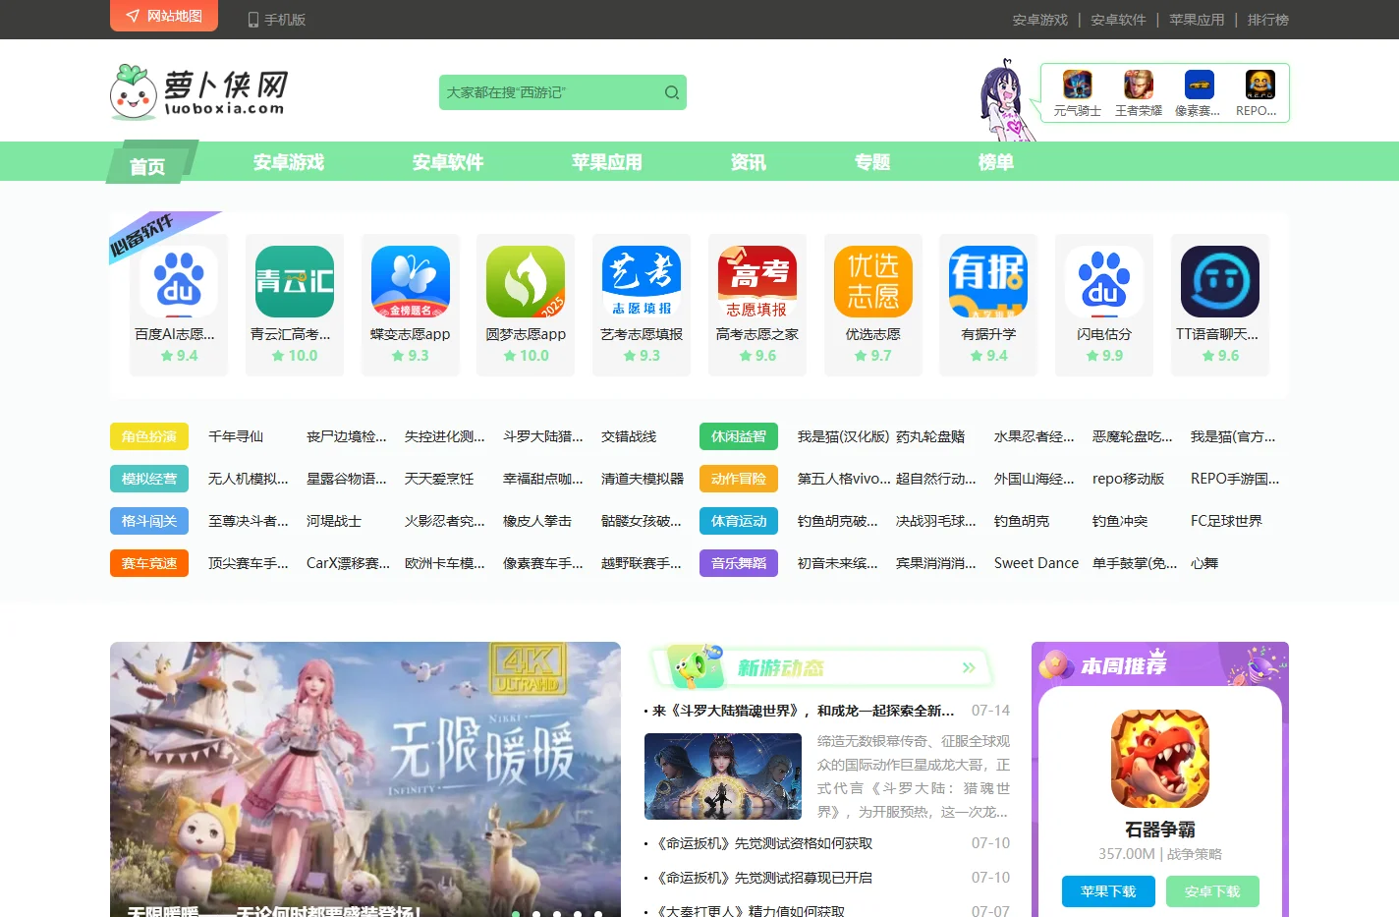Click the 斗罗大陆 news thumbnail image
The height and width of the screenshot is (917, 1399).
723,776
